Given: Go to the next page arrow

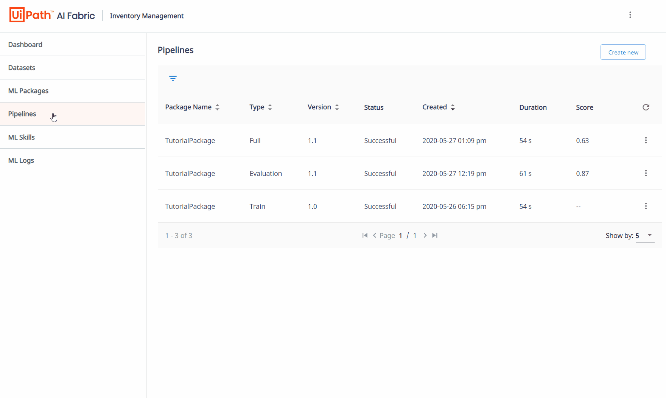Looking at the screenshot, I should 425,235.
